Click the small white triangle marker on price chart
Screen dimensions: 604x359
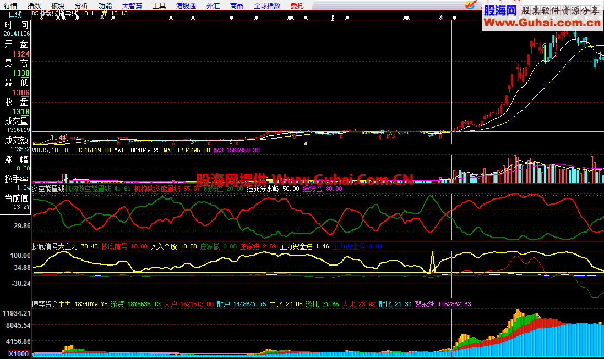pyautogui.click(x=306, y=143)
